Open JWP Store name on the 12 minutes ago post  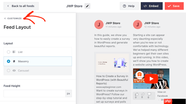pyautogui.click(x=152, y=23)
